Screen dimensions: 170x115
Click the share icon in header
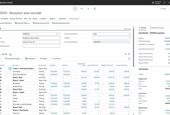pyautogui.click(x=81, y=9)
